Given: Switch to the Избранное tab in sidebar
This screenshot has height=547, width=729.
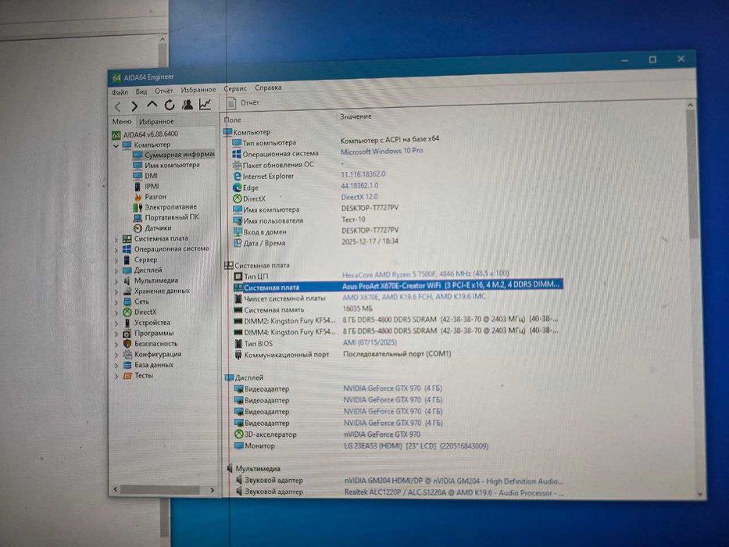Looking at the screenshot, I should [x=156, y=121].
